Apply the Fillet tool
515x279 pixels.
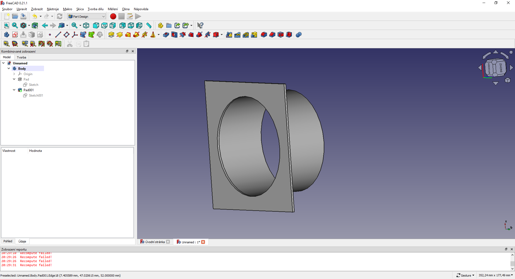(264, 35)
